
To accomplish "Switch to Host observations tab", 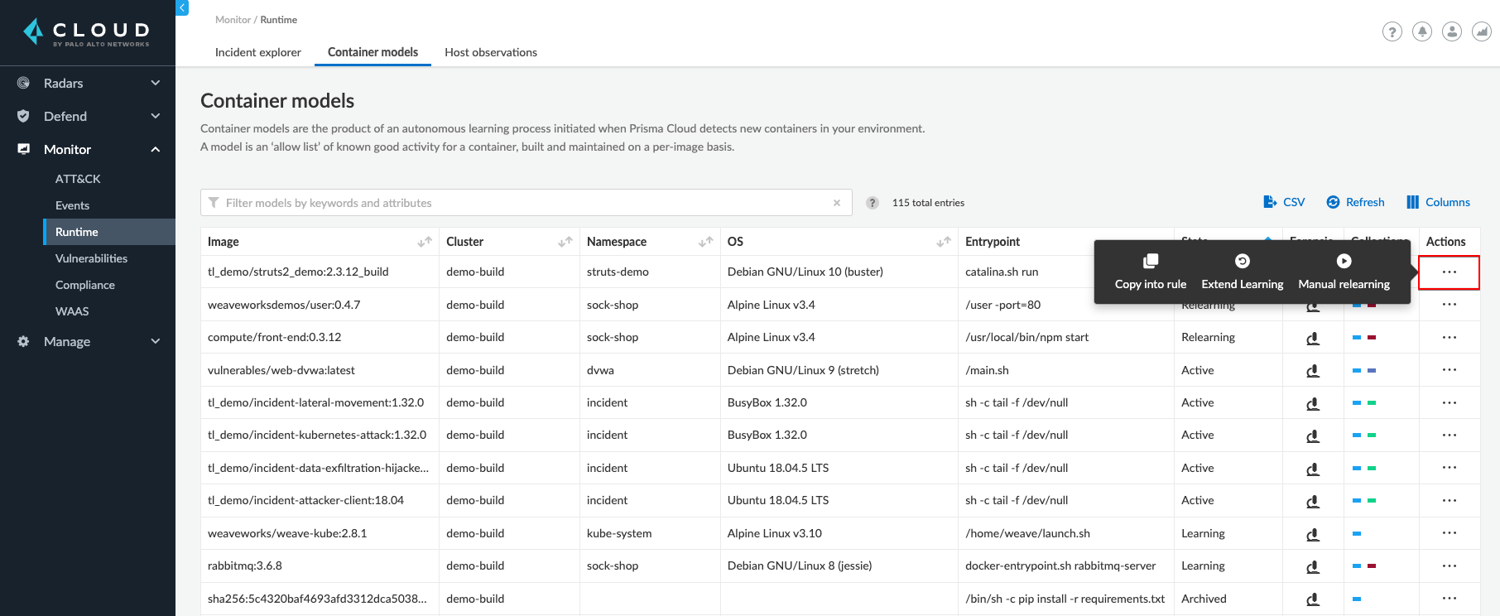I will click(491, 52).
